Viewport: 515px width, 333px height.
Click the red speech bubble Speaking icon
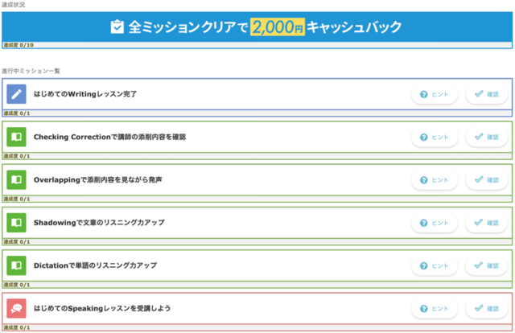(x=16, y=308)
